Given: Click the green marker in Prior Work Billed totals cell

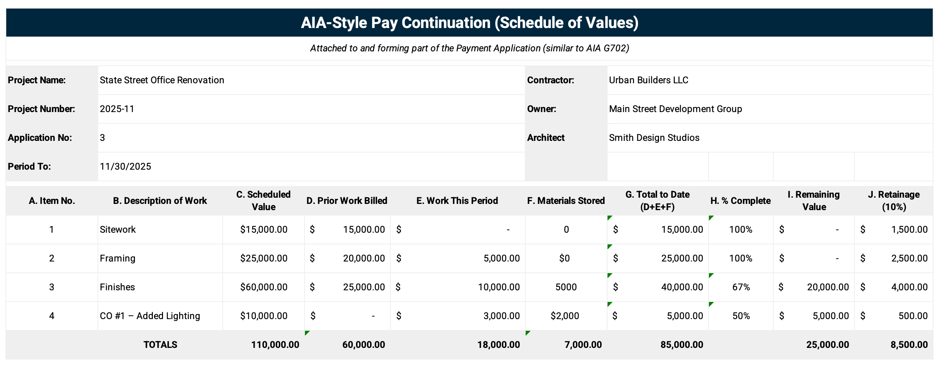Looking at the screenshot, I should [307, 333].
